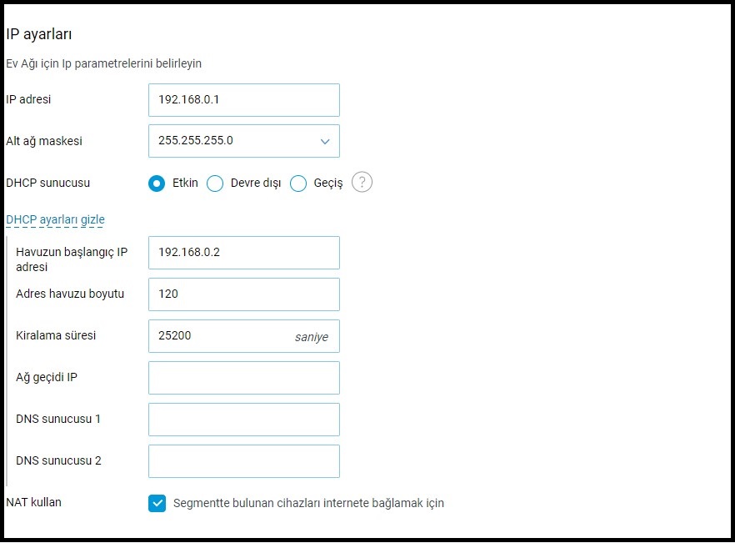Click the saniye unit text
Image resolution: width=735 pixels, height=543 pixels.
coord(311,337)
